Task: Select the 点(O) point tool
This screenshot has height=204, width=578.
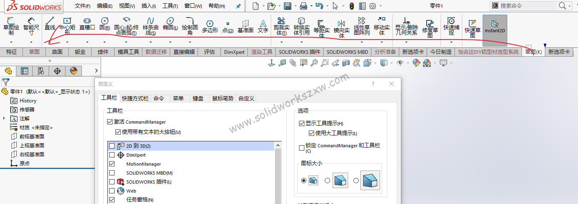Action: (227, 27)
